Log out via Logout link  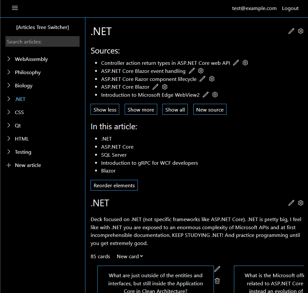point(290,8)
